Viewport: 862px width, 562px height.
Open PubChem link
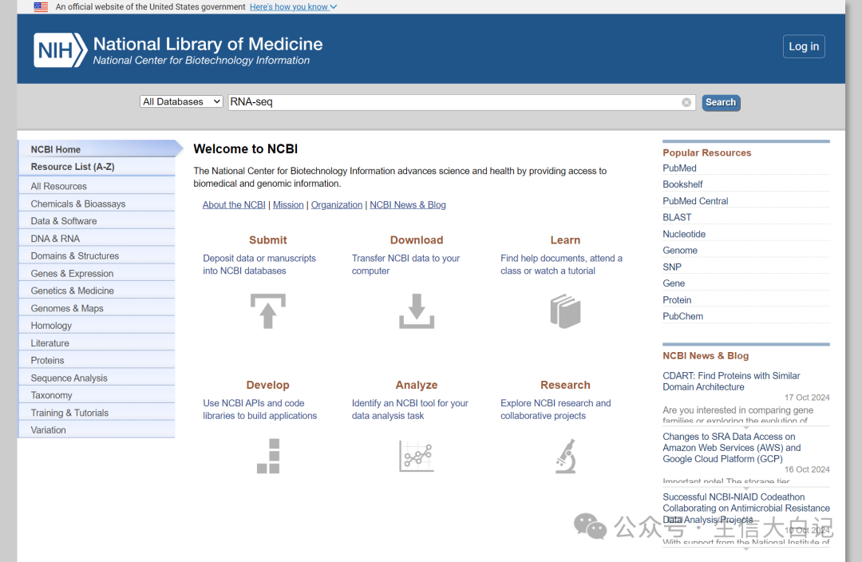coord(682,316)
